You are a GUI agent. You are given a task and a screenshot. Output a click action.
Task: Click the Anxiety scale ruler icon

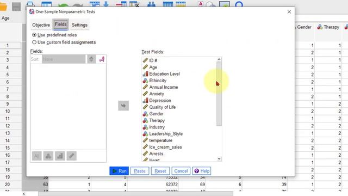point(145,94)
